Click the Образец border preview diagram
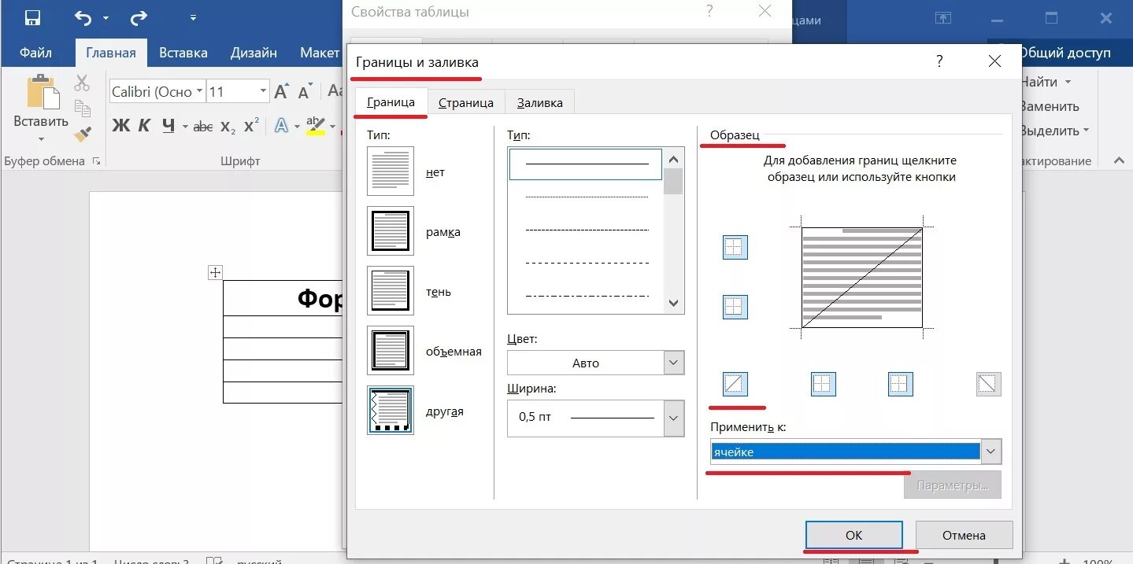Image resolution: width=1133 pixels, height=564 pixels. (x=862, y=278)
